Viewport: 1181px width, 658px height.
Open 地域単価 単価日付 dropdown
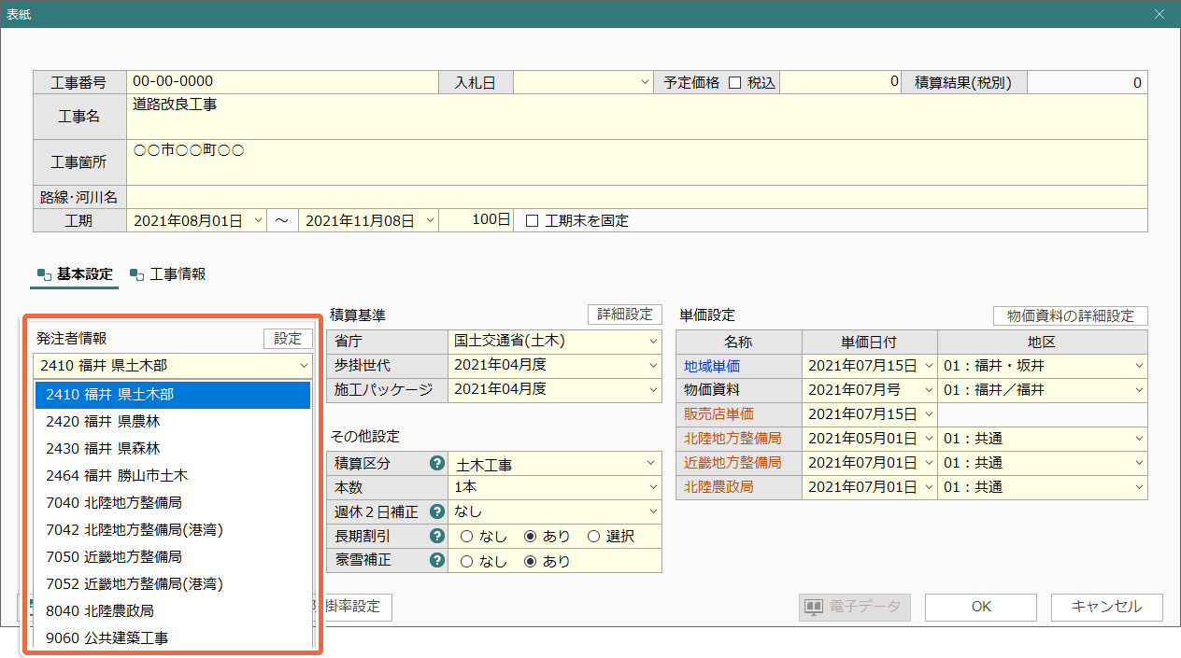coord(928,366)
